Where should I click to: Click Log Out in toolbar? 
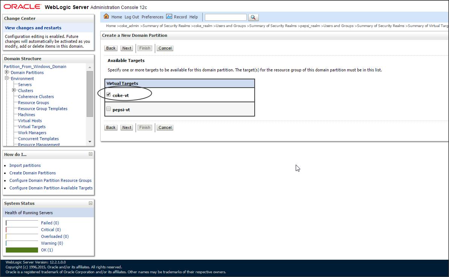[132, 17]
